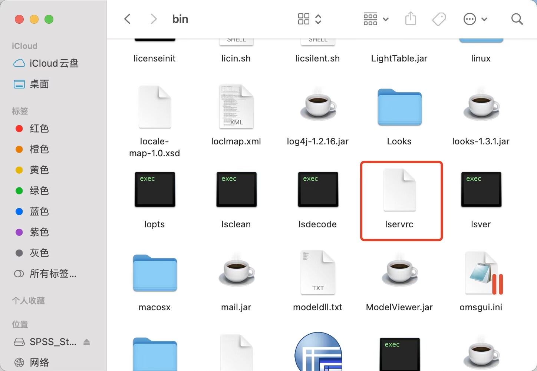Open the Finder search field

pos(517,19)
